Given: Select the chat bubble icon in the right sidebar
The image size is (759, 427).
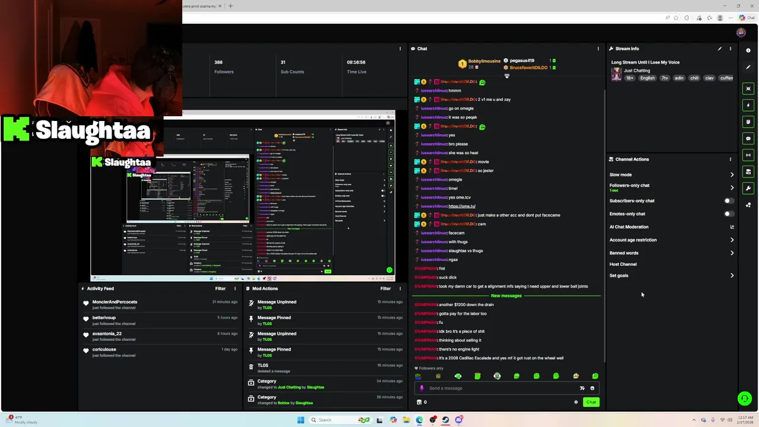Looking at the screenshot, I should tap(748, 138).
